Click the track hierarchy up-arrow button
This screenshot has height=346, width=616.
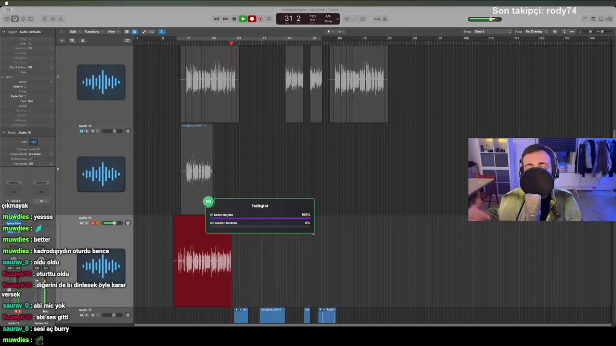(x=62, y=32)
